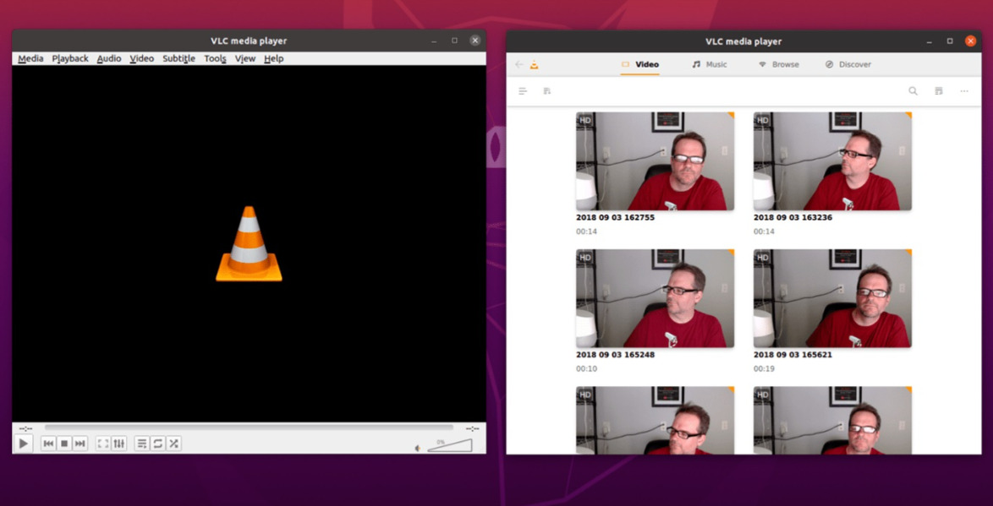Open the Subtitle menu
Viewport: 993px width, 506px height.
pos(178,58)
